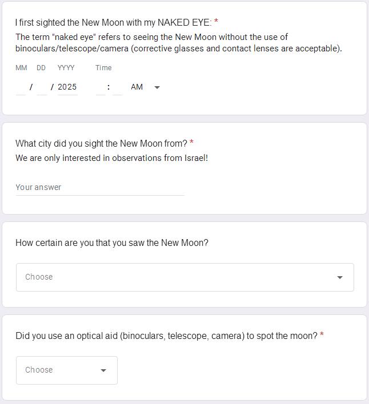Click the 'MM' label above the date

coord(21,68)
